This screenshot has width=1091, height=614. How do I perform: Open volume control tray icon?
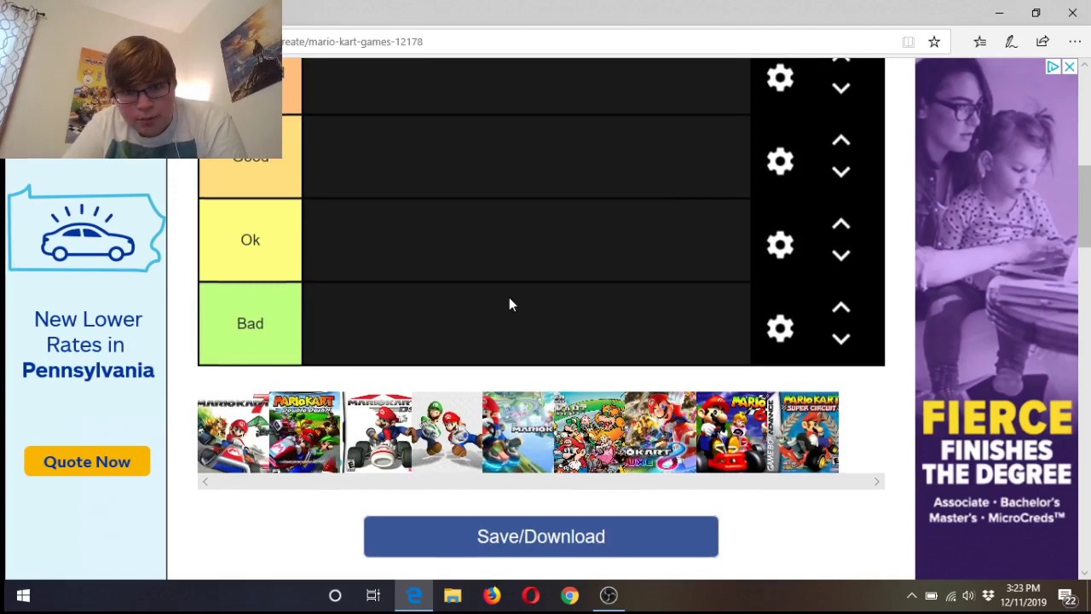968,596
